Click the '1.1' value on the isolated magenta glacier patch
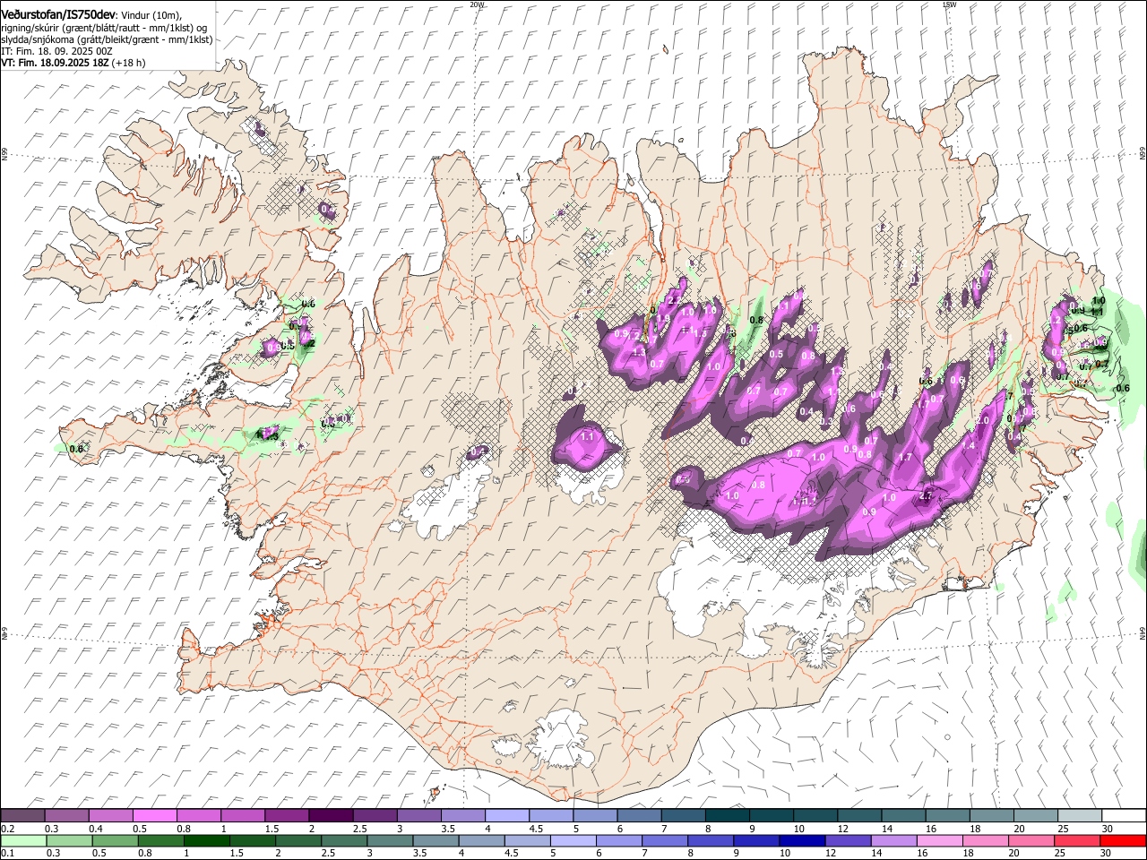 pyautogui.click(x=588, y=436)
